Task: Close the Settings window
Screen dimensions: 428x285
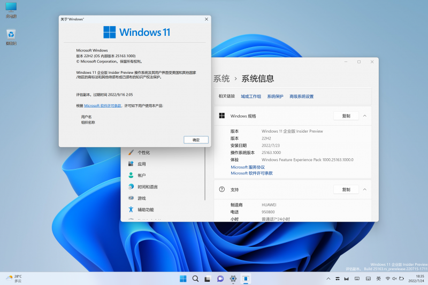Action: [x=372, y=62]
